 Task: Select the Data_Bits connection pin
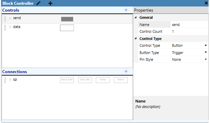tap(85, 80)
